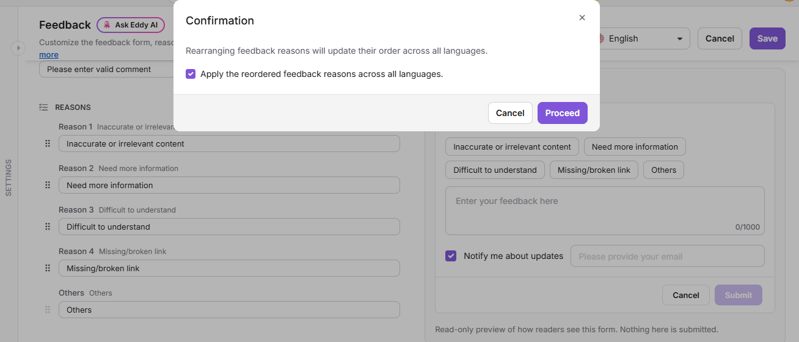Click the Reasons list icon

coord(43,107)
